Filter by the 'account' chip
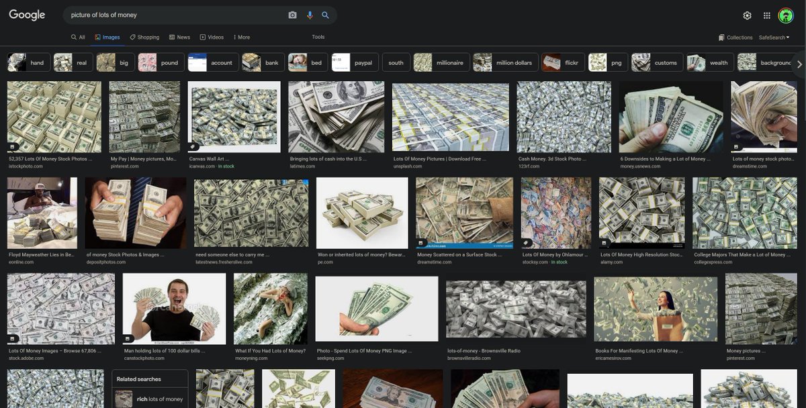The image size is (806, 408). tap(213, 62)
